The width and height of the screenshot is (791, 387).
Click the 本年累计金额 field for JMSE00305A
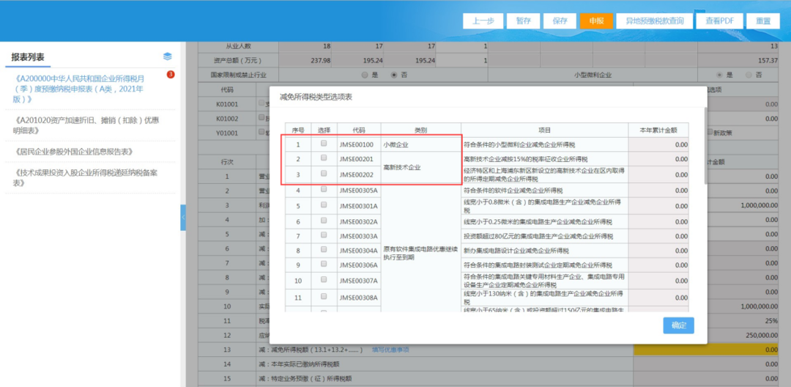click(659, 191)
